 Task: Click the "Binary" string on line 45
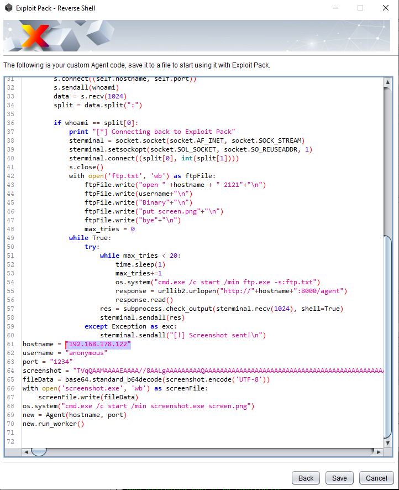(x=154, y=202)
